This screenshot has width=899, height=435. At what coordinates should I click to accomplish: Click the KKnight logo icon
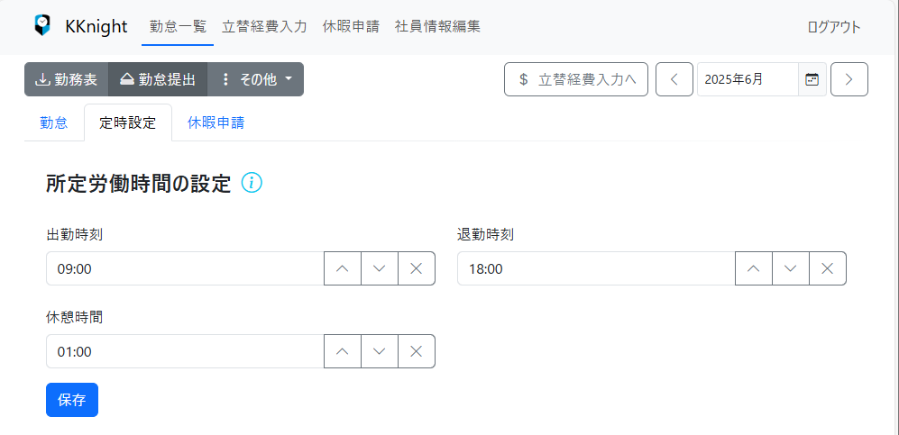click(x=42, y=25)
